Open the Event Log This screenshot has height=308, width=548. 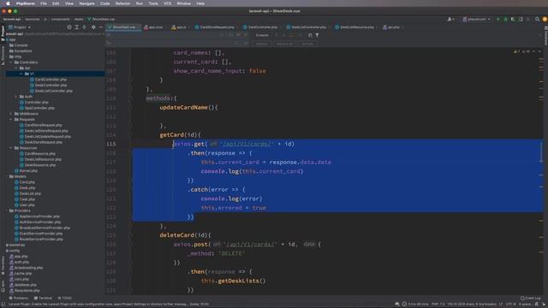point(531,299)
